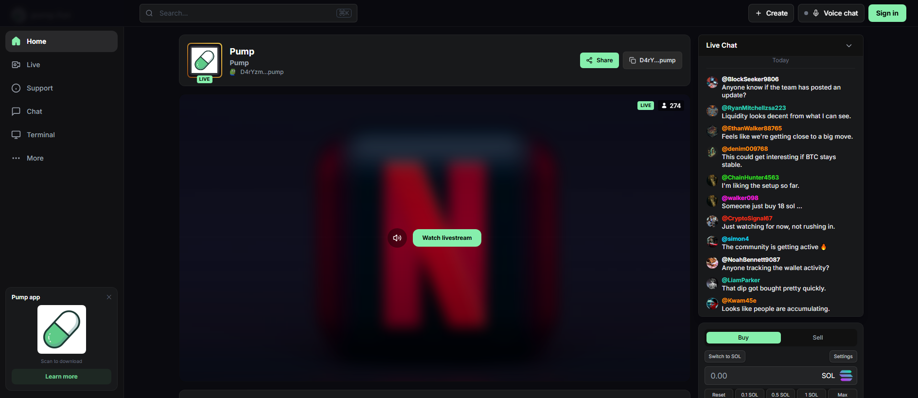Toggle Switch to SOL
918x398 pixels.
(x=725, y=357)
